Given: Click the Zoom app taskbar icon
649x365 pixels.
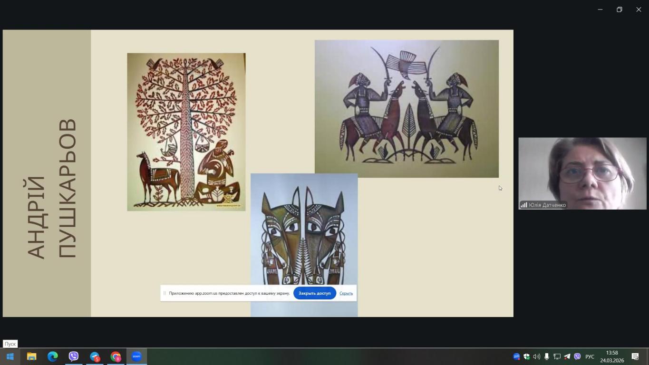Looking at the screenshot, I should pos(136,356).
